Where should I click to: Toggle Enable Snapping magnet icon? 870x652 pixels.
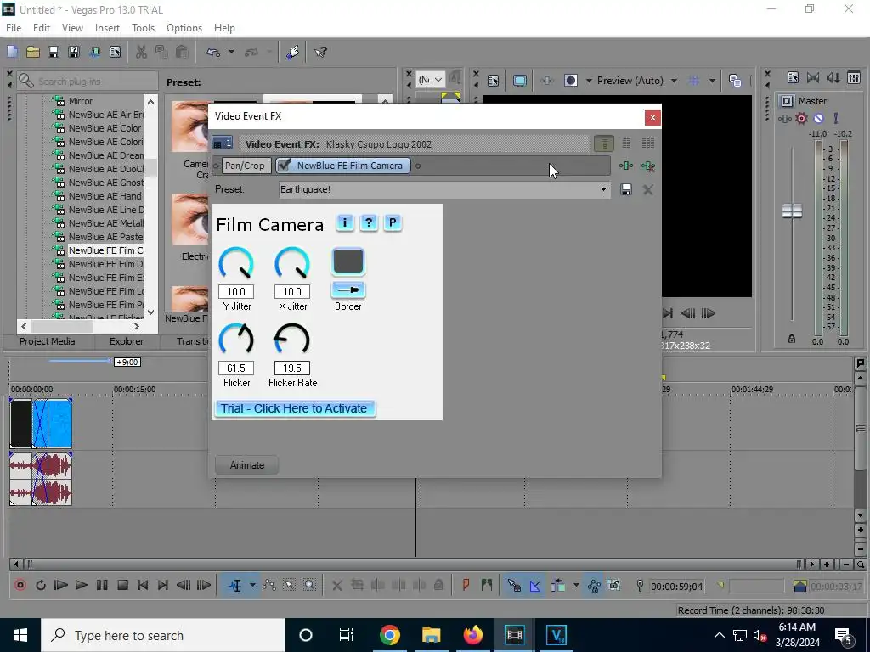pos(514,585)
